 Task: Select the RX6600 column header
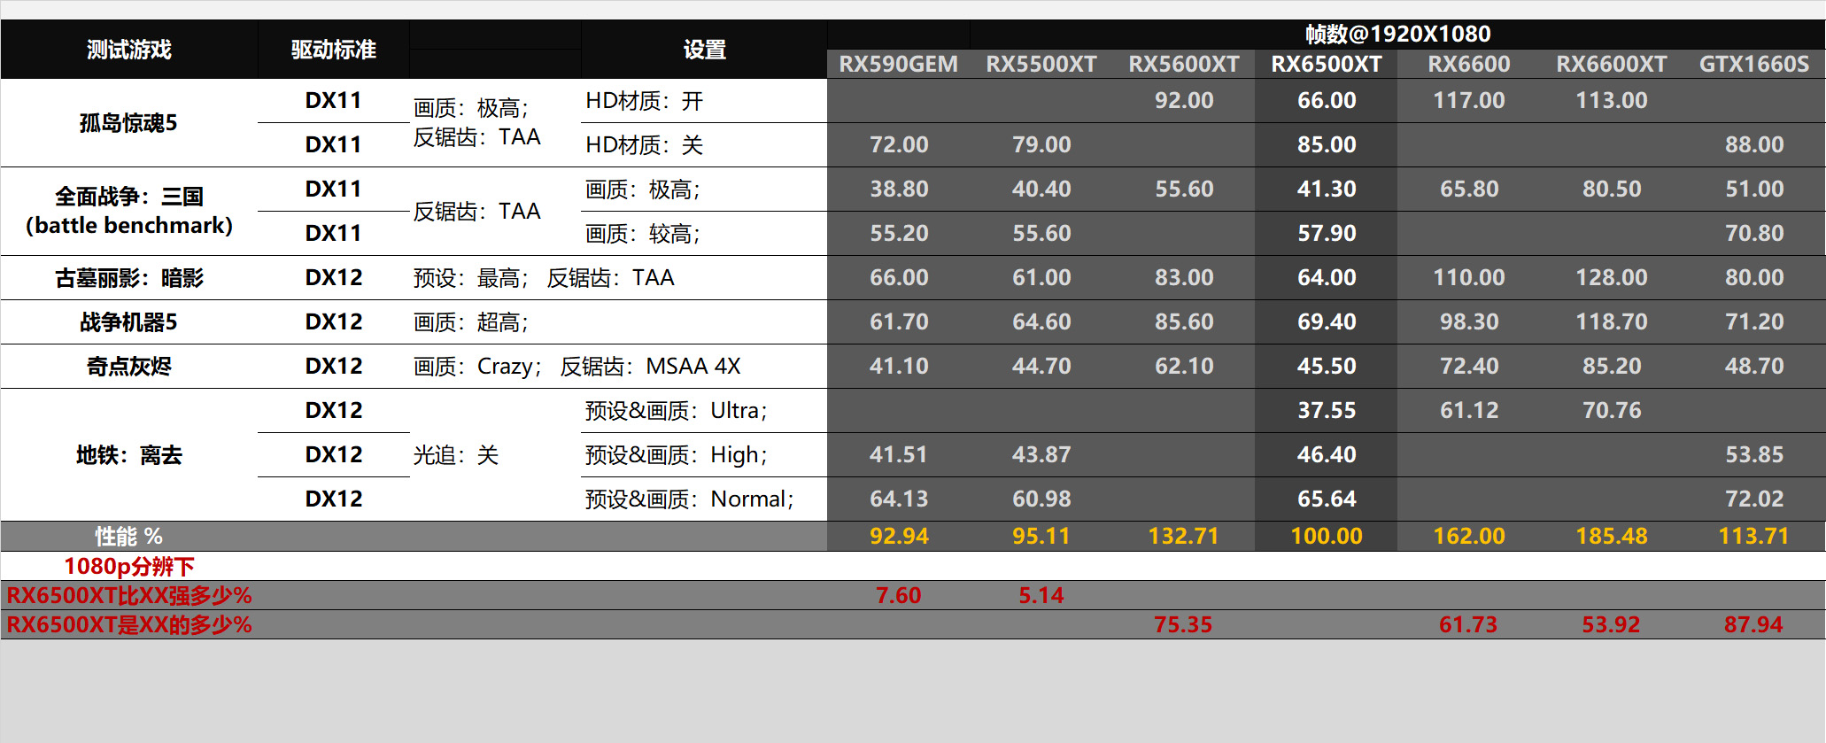[x=1469, y=64]
